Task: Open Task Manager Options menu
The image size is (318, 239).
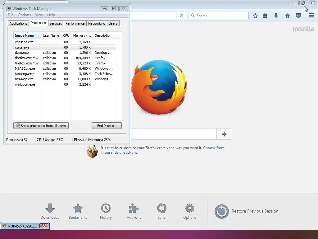Action: (x=24, y=15)
